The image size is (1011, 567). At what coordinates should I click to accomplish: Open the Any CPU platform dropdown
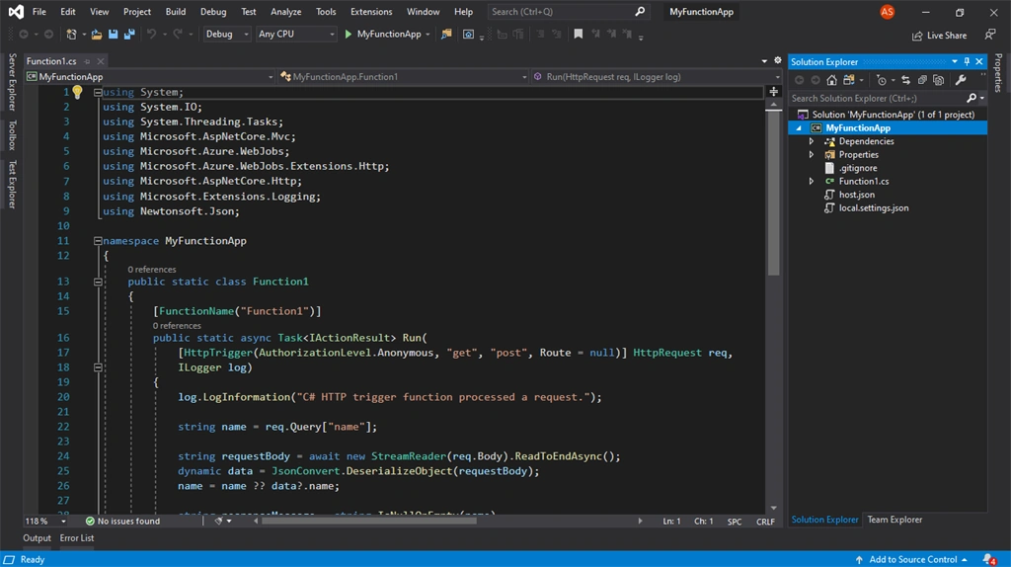click(296, 35)
